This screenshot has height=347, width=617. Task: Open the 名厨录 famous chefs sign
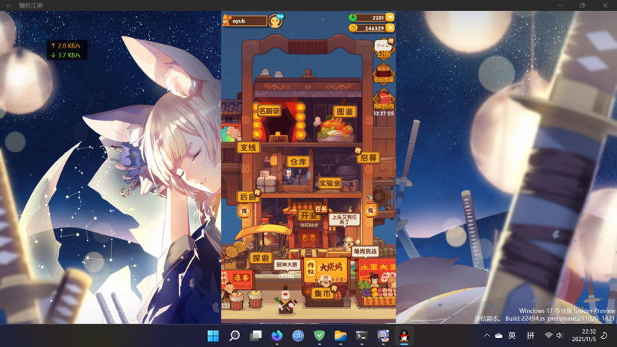269,111
